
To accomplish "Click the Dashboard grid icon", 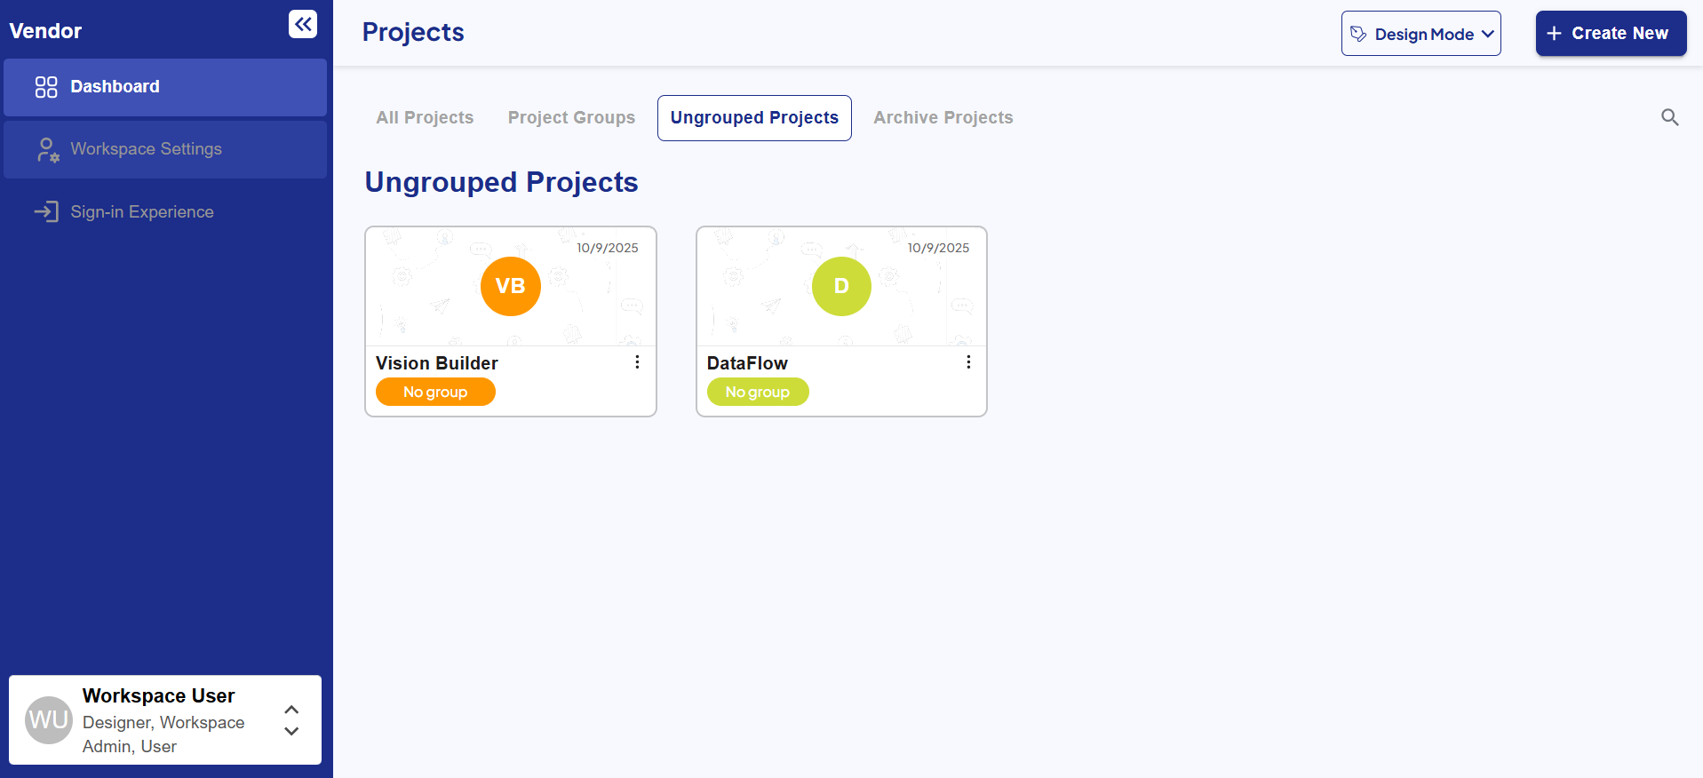I will tap(46, 87).
